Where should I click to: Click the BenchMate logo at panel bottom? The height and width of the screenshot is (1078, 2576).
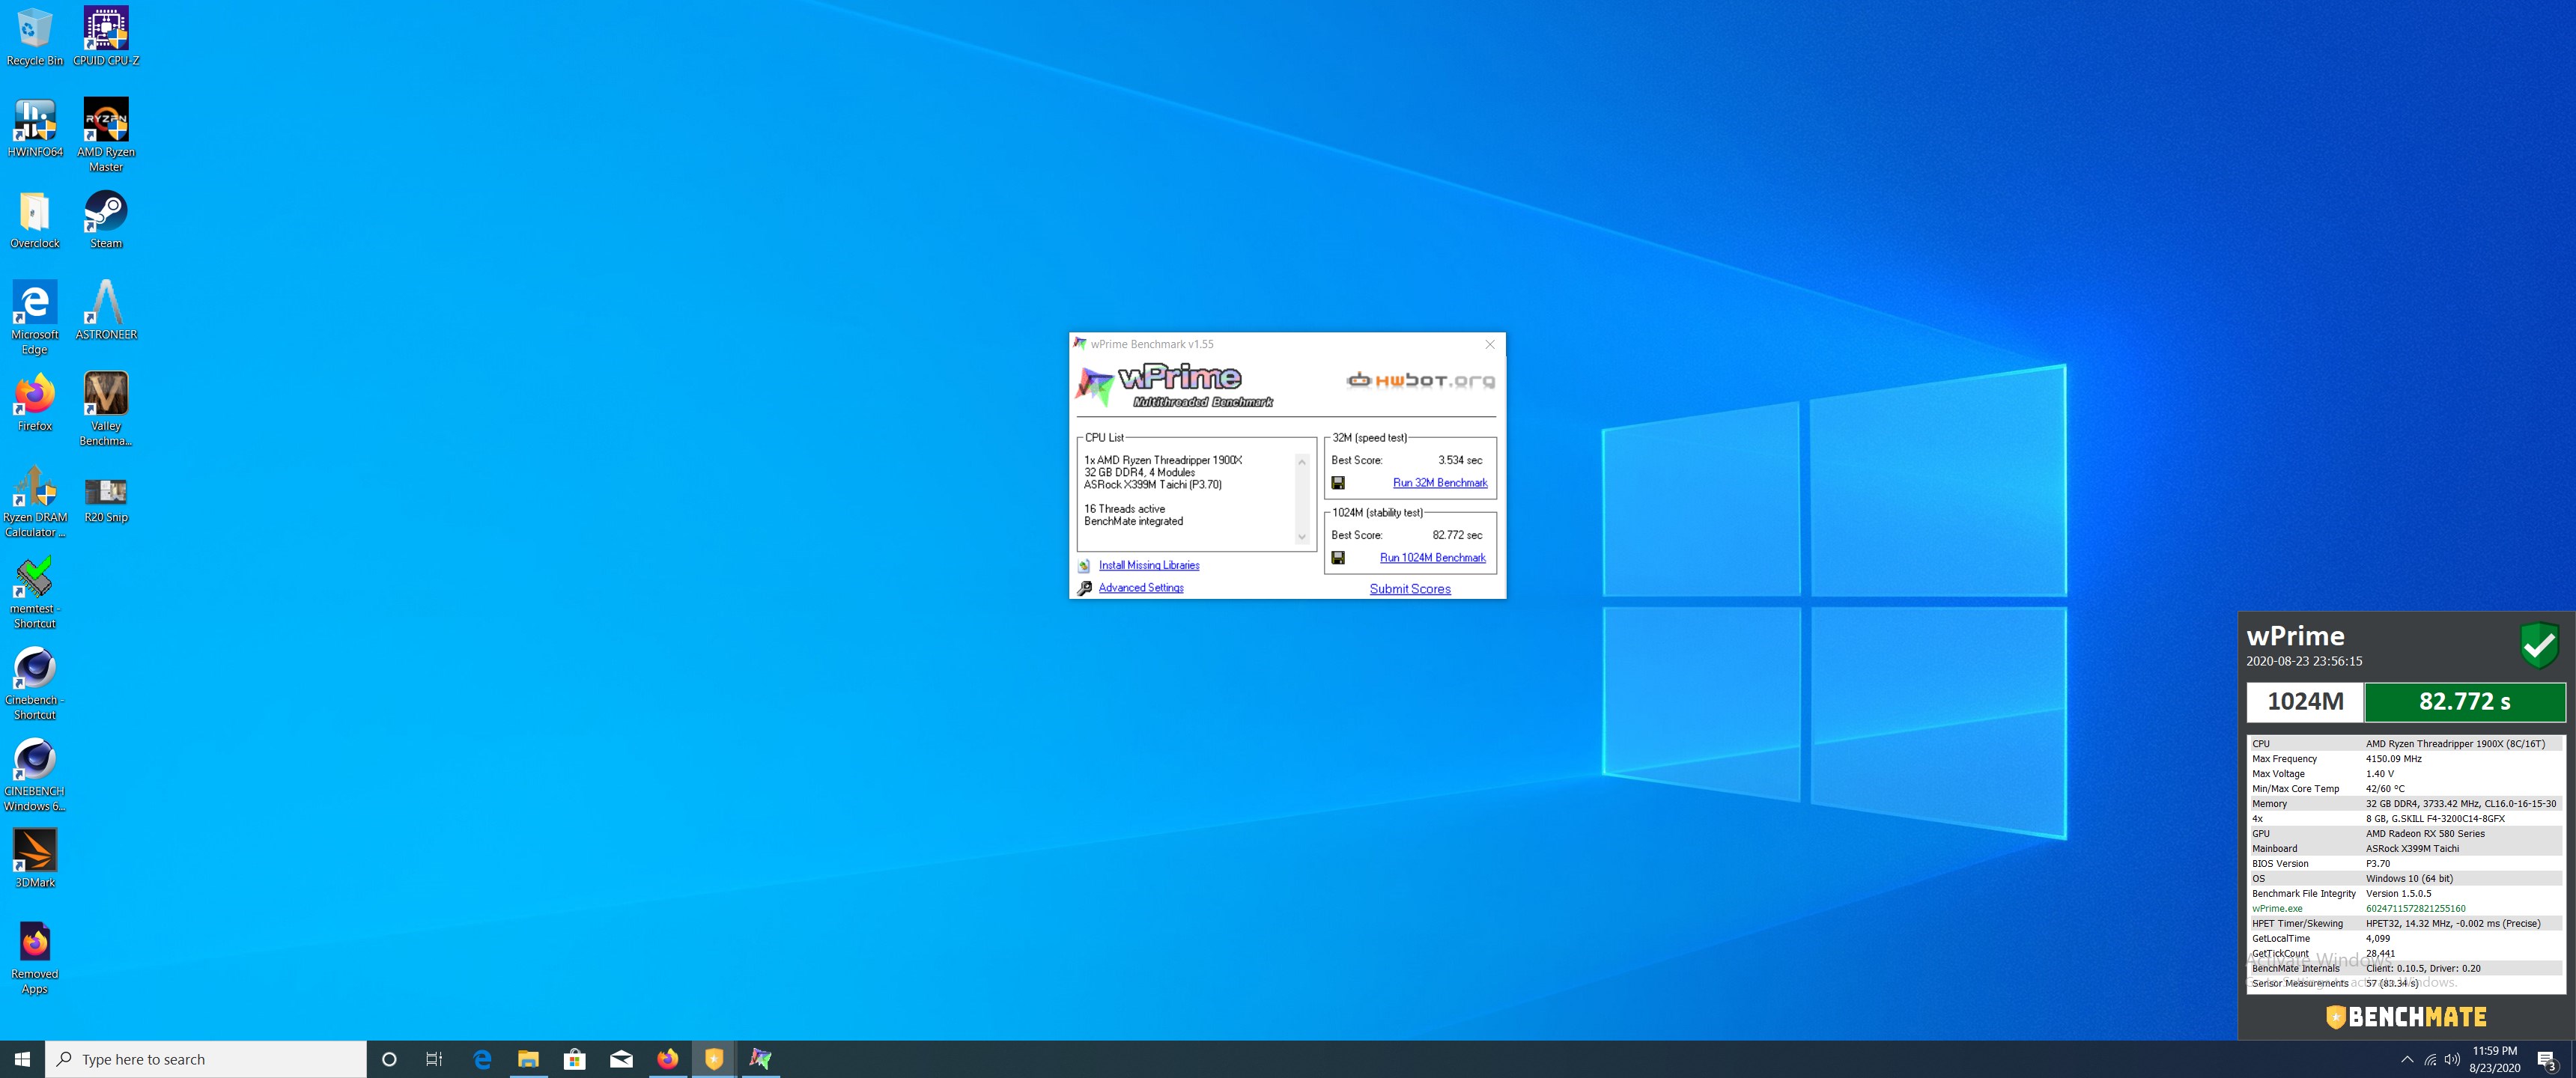coord(2406,1017)
